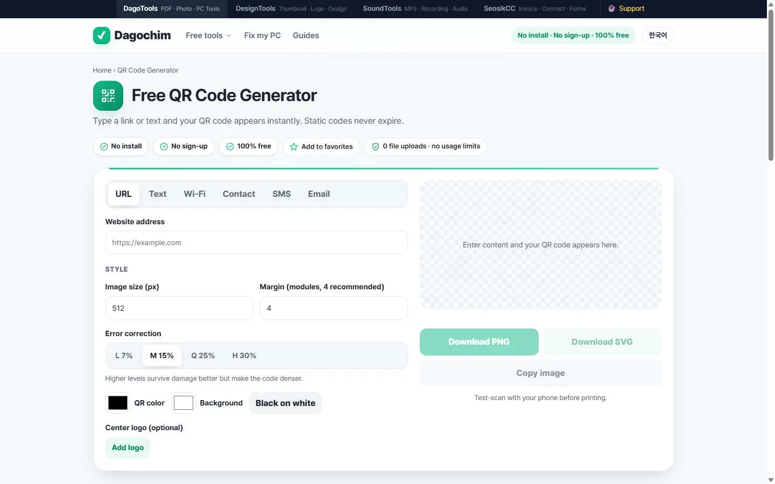
Task: Click the Margin input showing 4
Action: [x=334, y=308]
